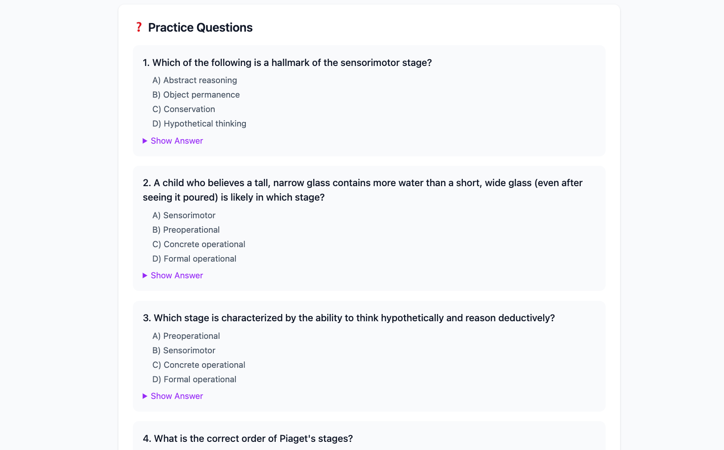Click question 4 about Piaget's stages order
Image resolution: width=724 pixels, height=450 pixels.
coord(248,439)
